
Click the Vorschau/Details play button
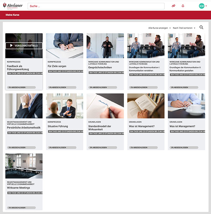(x=24, y=45)
